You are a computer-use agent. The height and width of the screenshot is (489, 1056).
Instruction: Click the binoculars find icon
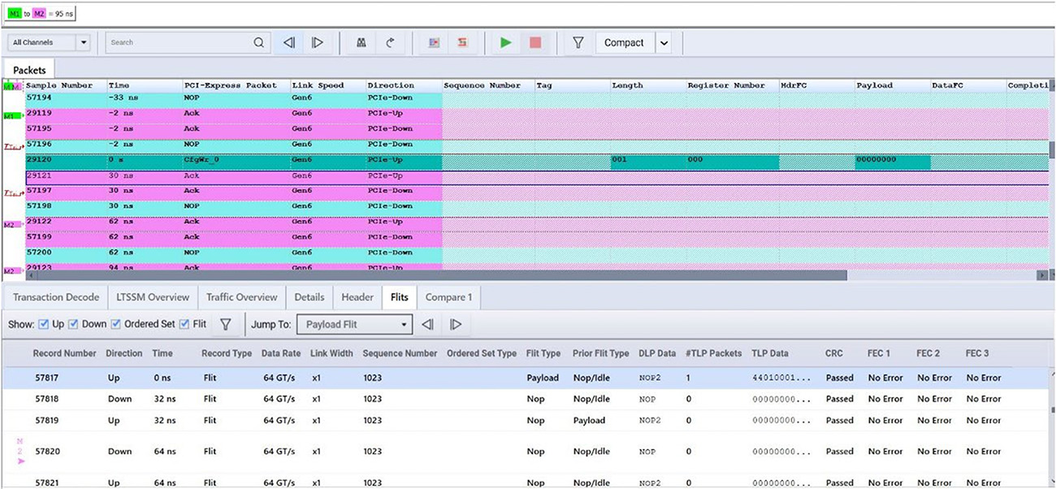click(x=361, y=43)
